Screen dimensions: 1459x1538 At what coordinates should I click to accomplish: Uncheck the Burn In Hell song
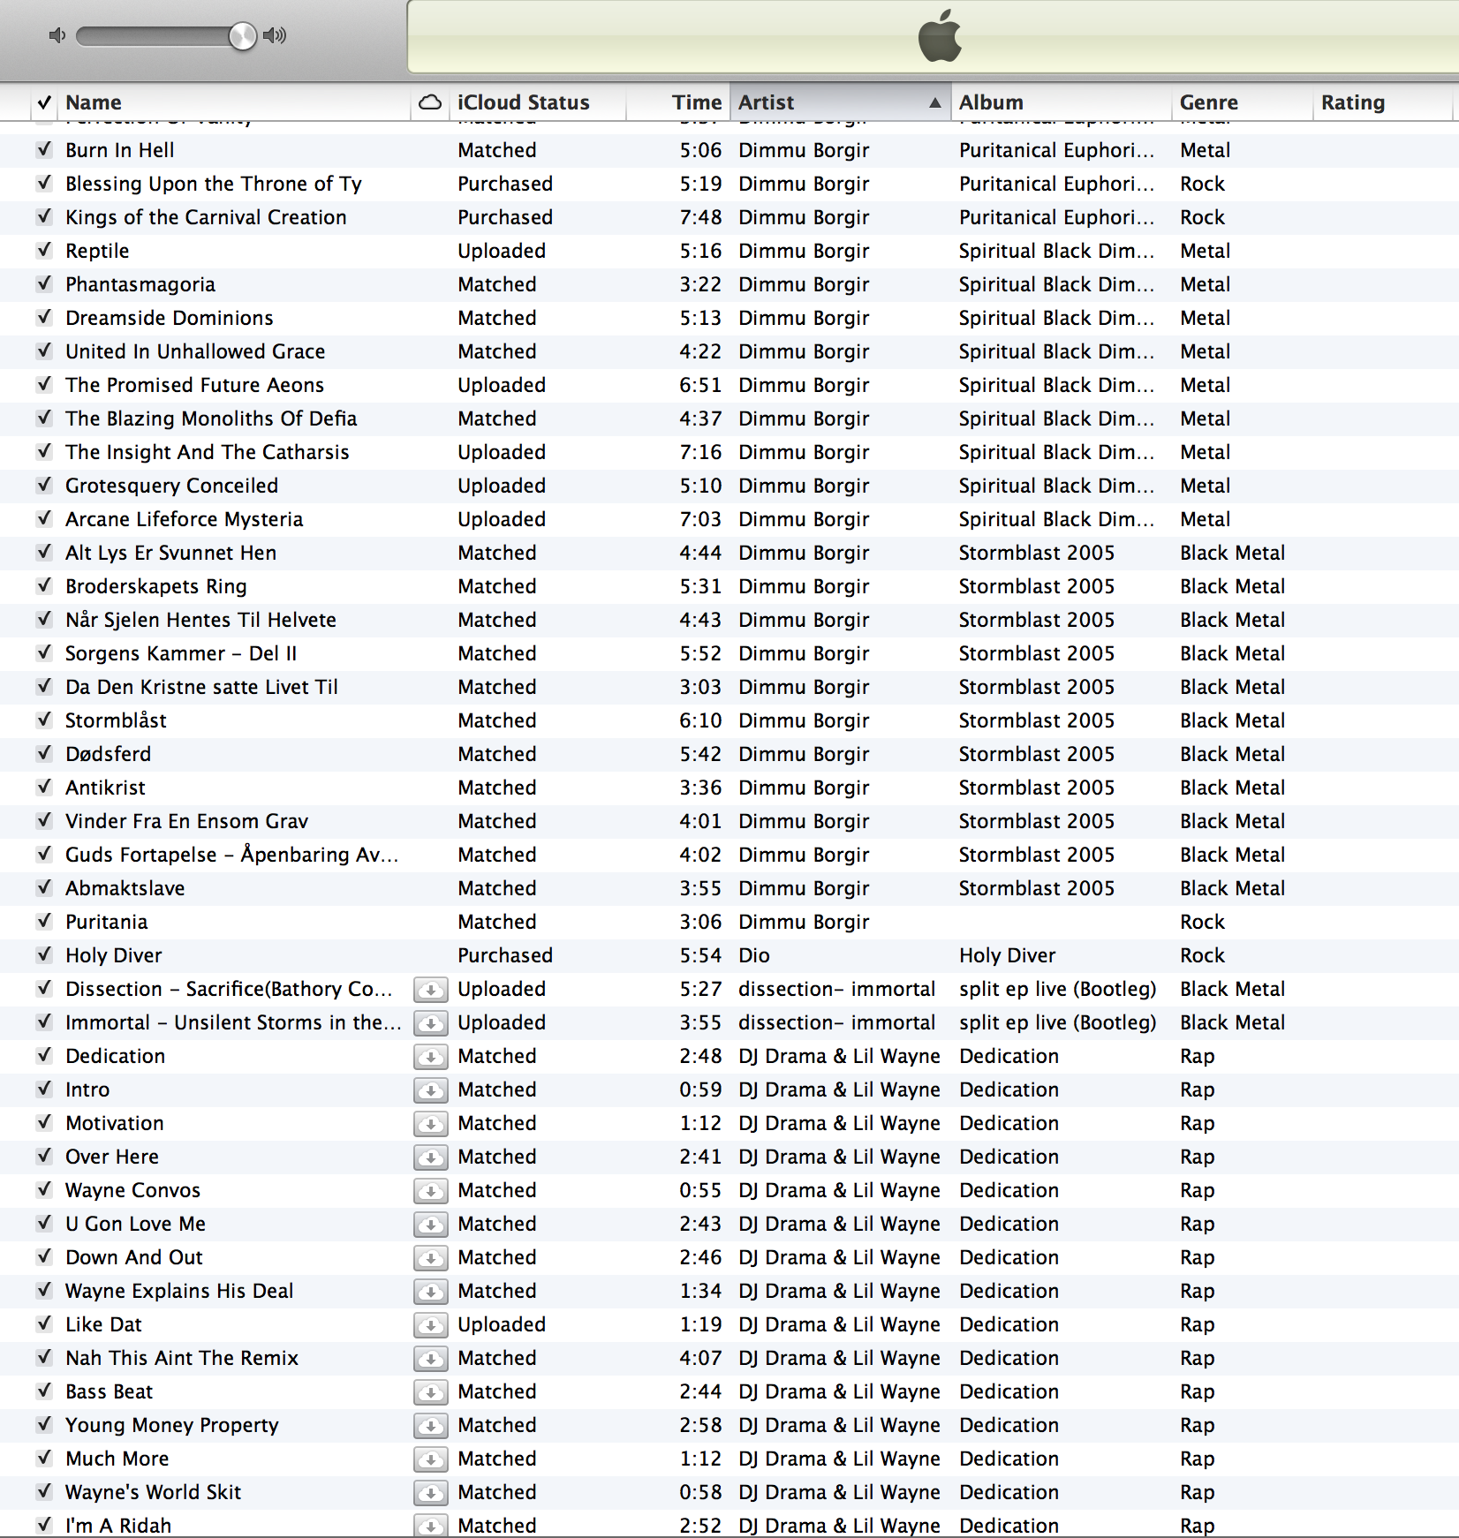(x=44, y=149)
